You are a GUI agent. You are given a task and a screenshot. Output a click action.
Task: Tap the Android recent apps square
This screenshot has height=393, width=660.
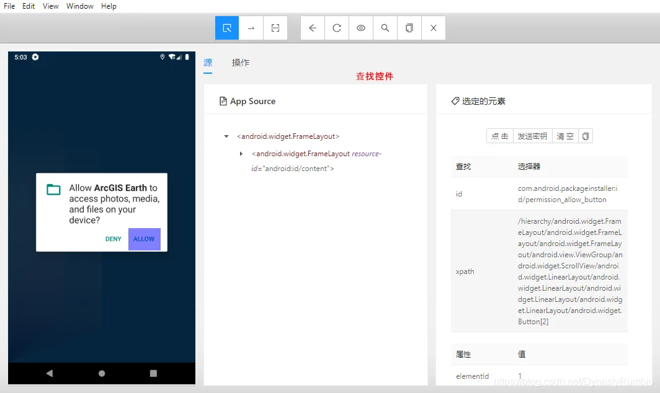[153, 373]
